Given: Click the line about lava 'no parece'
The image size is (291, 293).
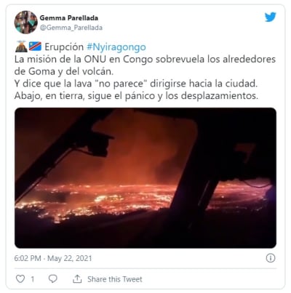Looking at the screenshot, I should pos(136,84).
